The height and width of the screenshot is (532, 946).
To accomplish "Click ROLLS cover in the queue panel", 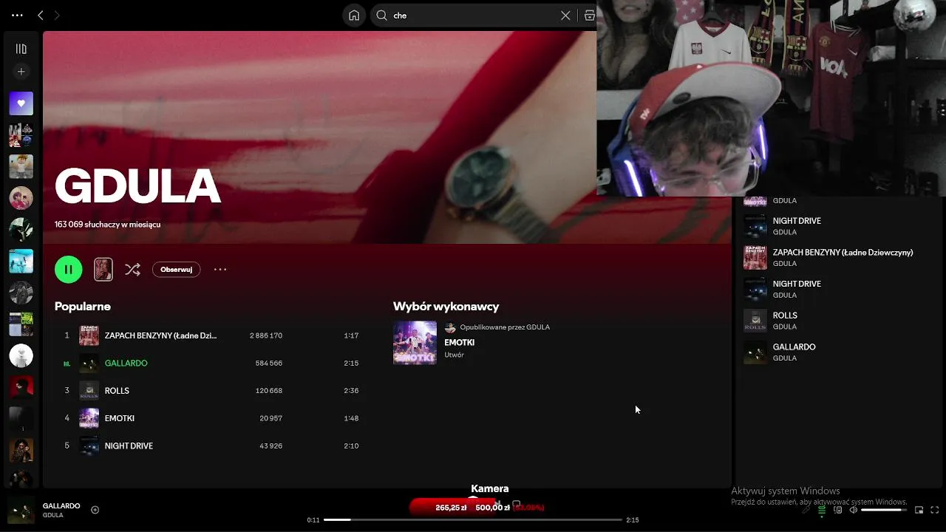I will (x=755, y=321).
